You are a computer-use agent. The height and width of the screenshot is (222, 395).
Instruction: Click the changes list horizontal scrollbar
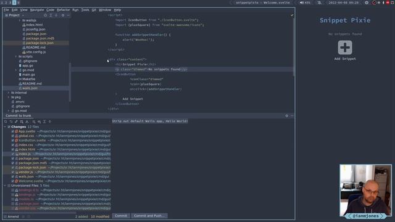pyautogui.click(x=40, y=212)
